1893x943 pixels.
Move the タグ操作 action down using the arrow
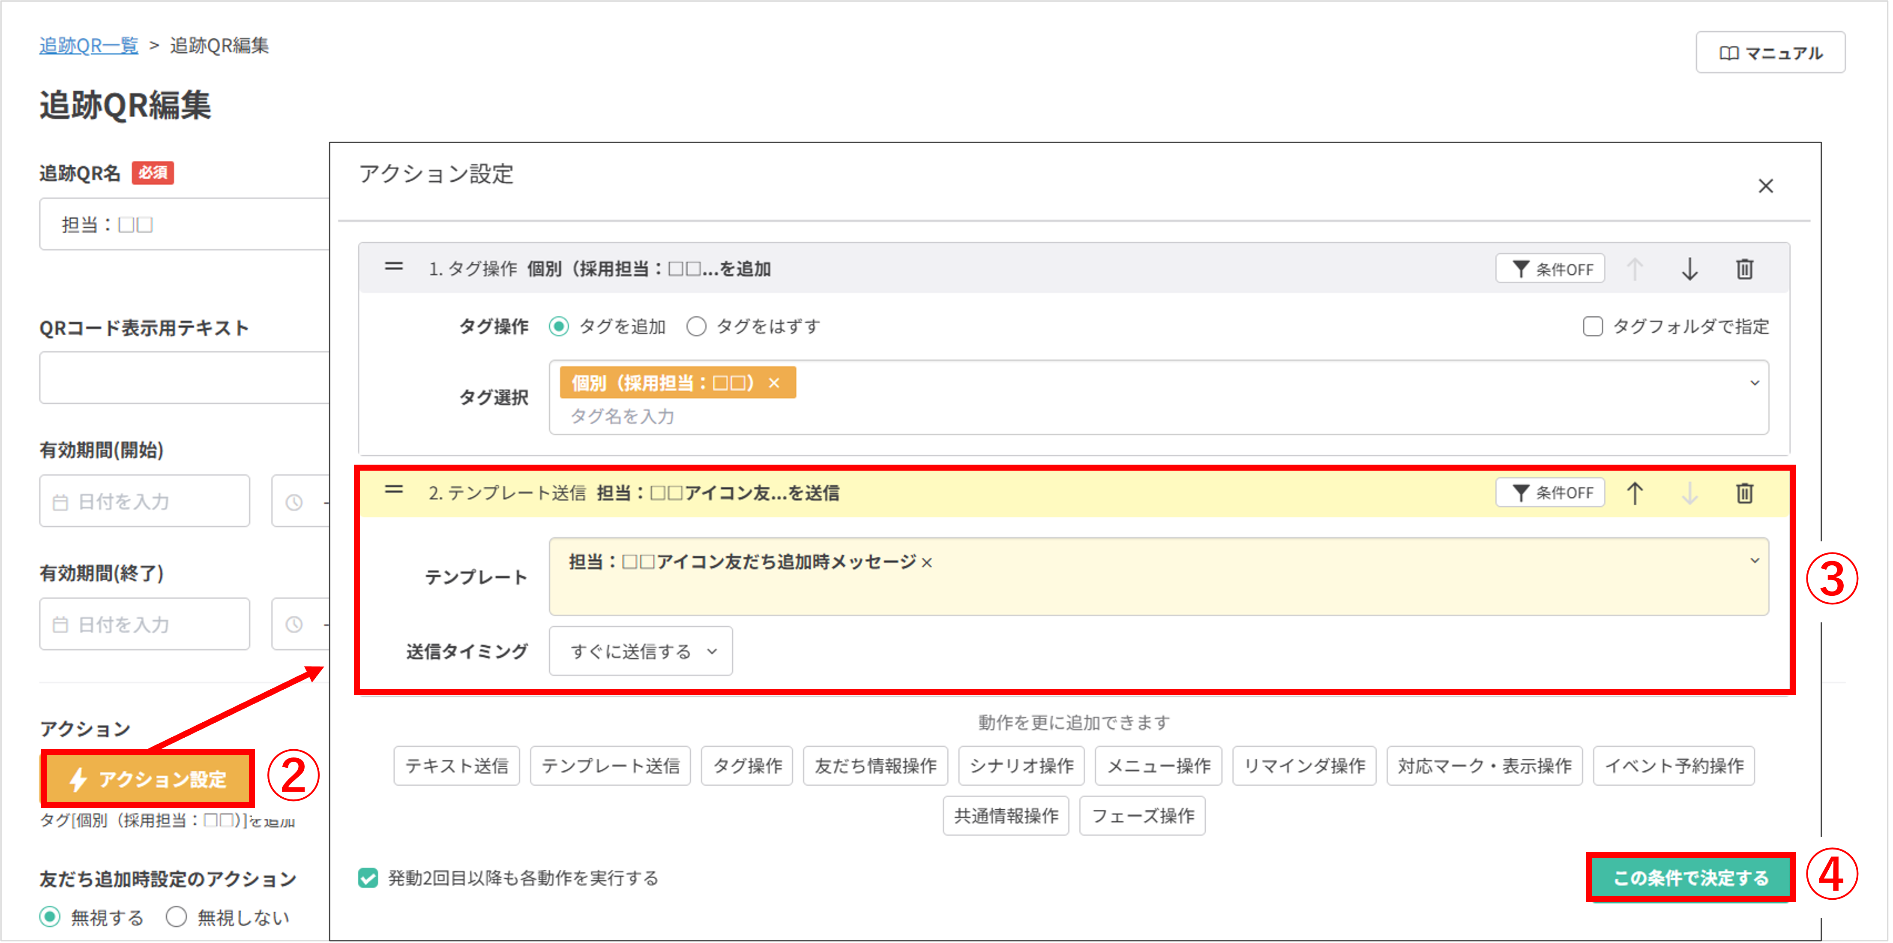coord(1690,268)
